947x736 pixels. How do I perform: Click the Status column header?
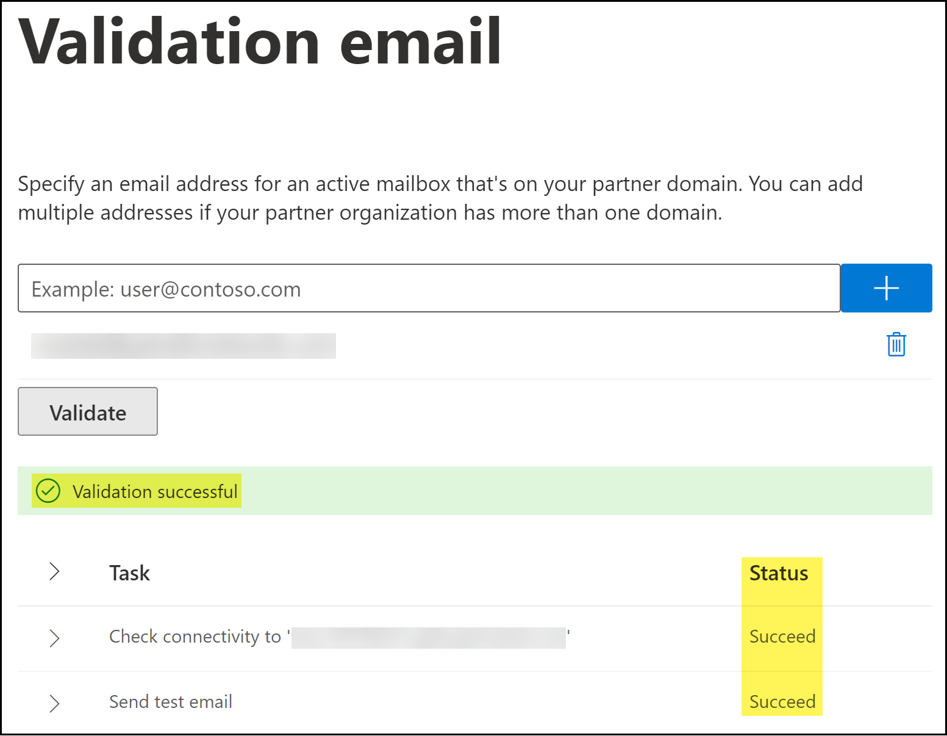(x=779, y=573)
